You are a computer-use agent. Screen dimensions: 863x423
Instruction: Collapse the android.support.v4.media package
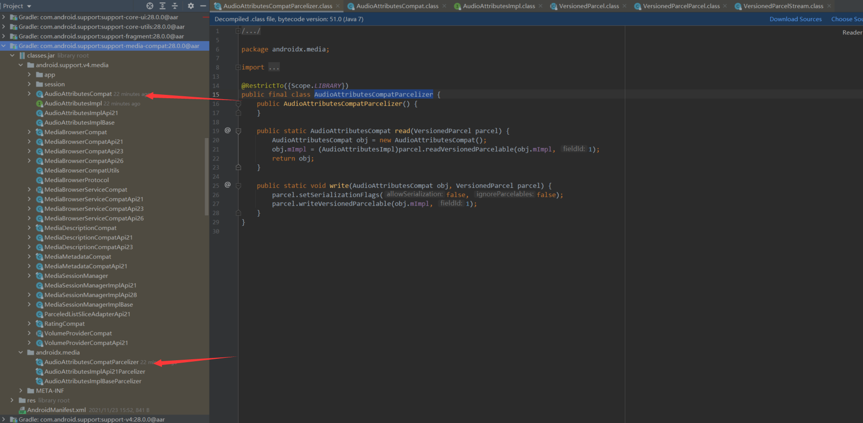[21, 65]
